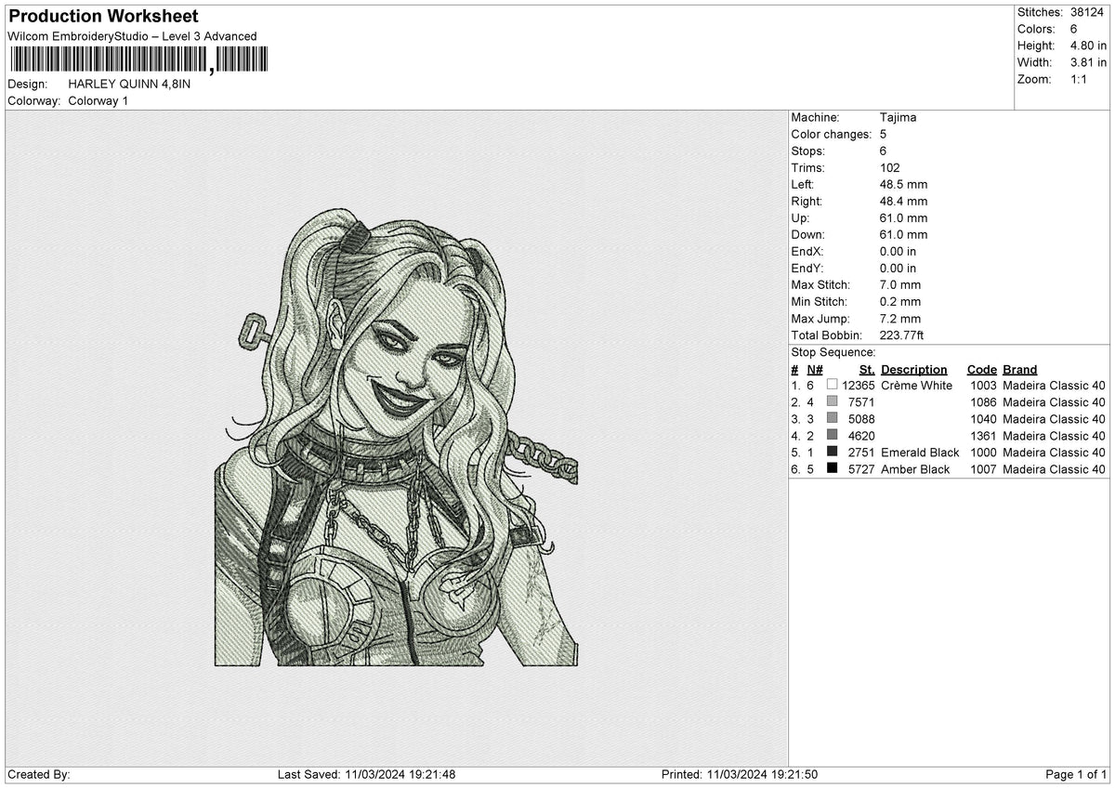Click the Crème White color swatch

pyautogui.click(x=832, y=385)
